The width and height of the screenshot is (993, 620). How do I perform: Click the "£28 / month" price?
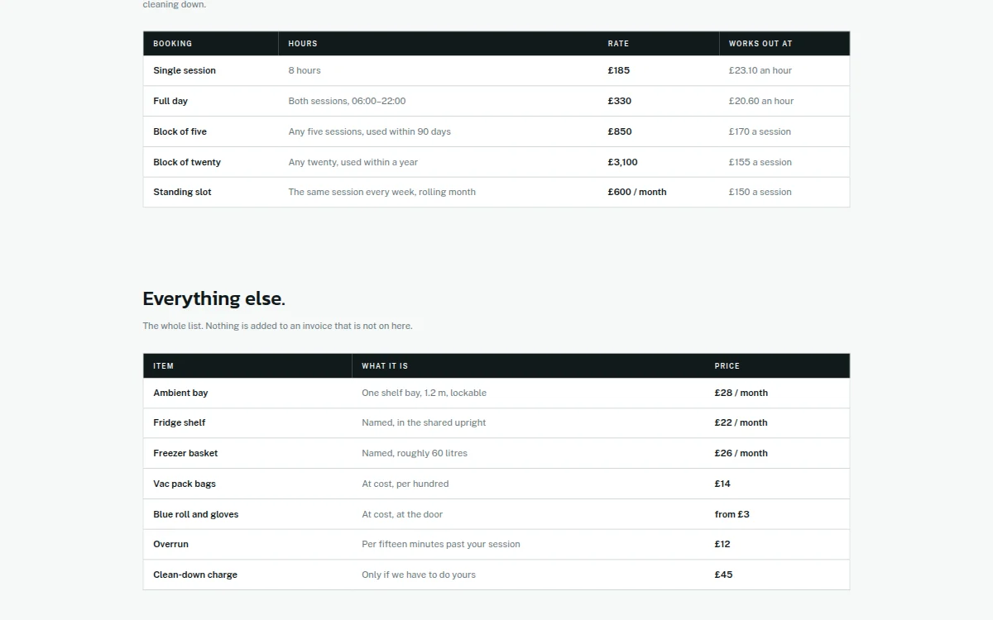(741, 393)
